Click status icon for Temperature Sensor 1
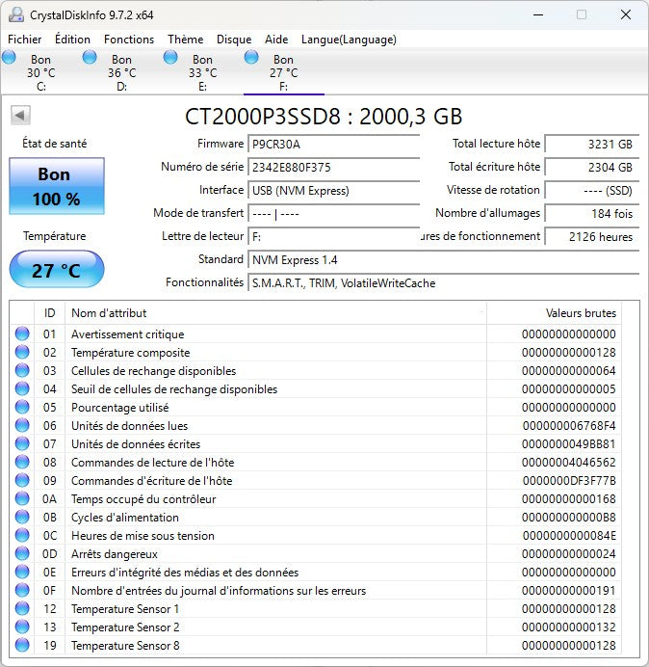Image resolution: width=649 pixels, height=667 pixels. pos(22,608)
